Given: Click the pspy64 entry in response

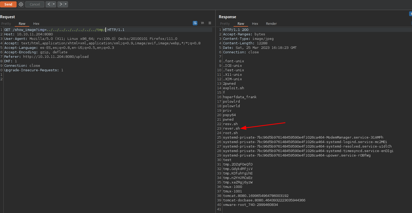Looking at the screenshot, I should (x=229, y=115).
